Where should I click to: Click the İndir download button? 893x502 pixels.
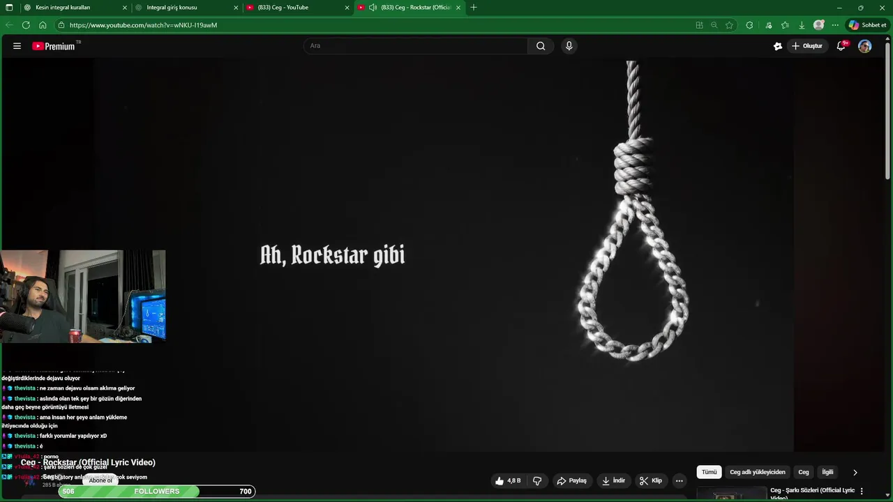[x=613, y=480]
